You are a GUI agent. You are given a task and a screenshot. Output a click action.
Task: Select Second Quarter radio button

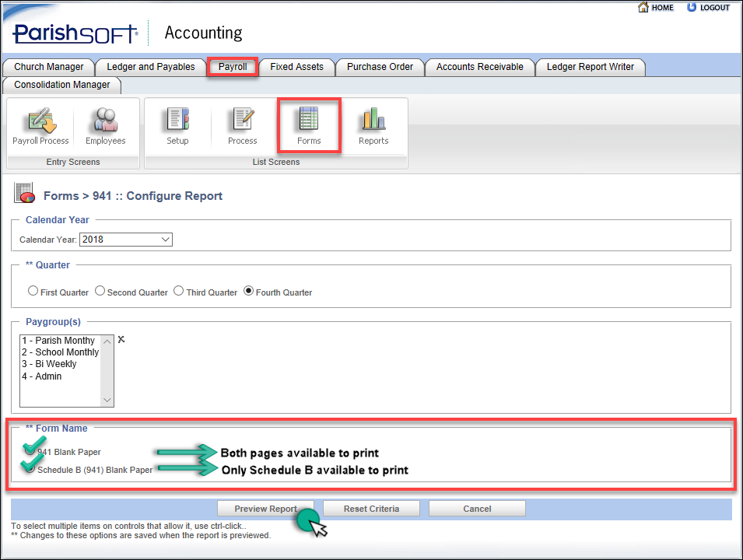(100, 290)
